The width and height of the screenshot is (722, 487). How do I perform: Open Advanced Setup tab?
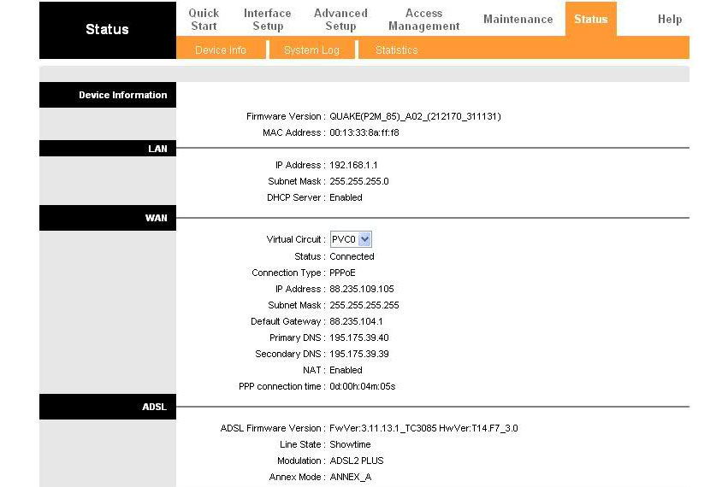[340, 20]
